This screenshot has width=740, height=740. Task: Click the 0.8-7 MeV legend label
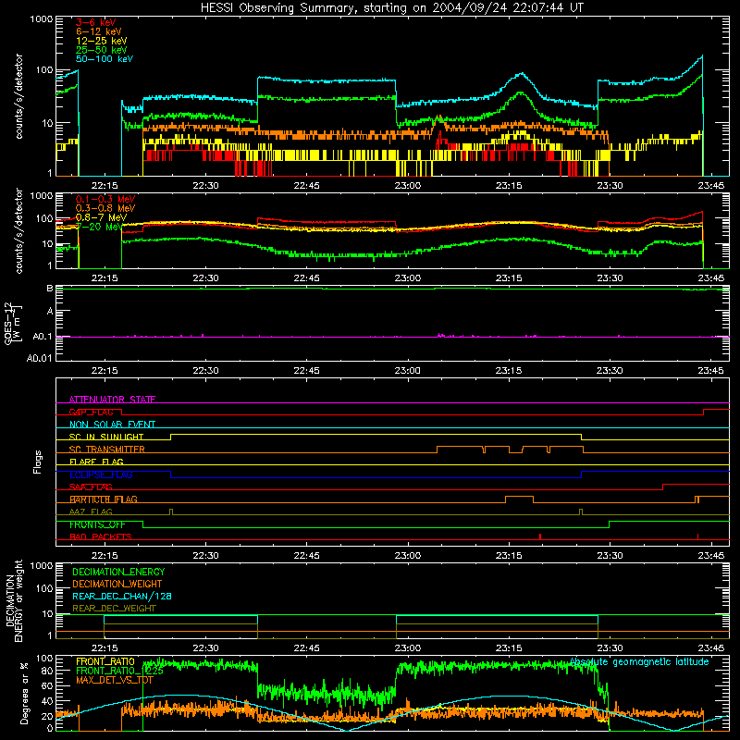pos(101,217)
